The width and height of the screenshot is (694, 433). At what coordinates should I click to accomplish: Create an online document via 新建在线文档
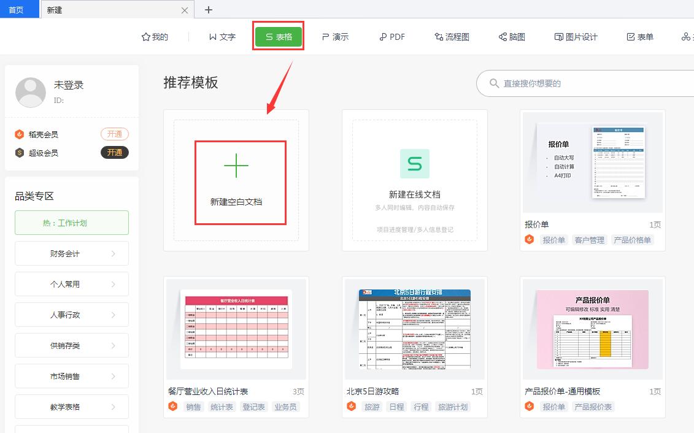[x=415, y=179]
